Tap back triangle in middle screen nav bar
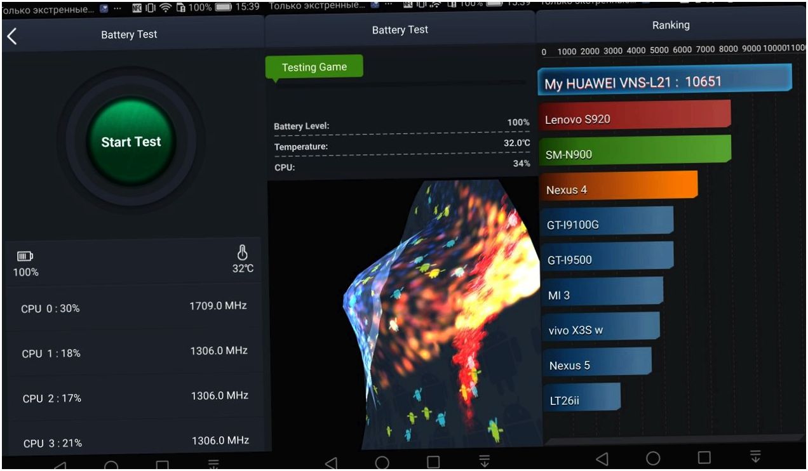 [331, 463]
